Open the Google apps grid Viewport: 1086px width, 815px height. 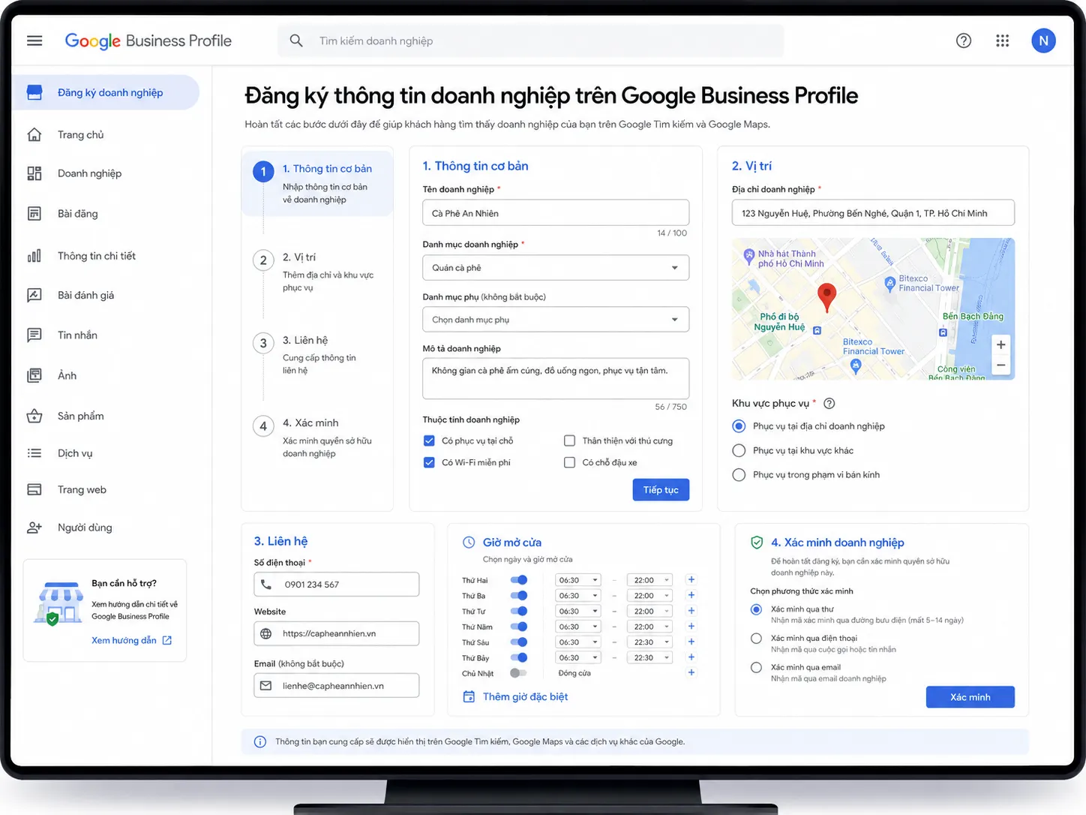1002,41
